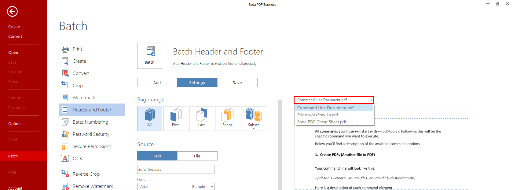Select the Crop batch icon
Screen dimensions: 513x190
pyautogui.click(x=65, y=86)
